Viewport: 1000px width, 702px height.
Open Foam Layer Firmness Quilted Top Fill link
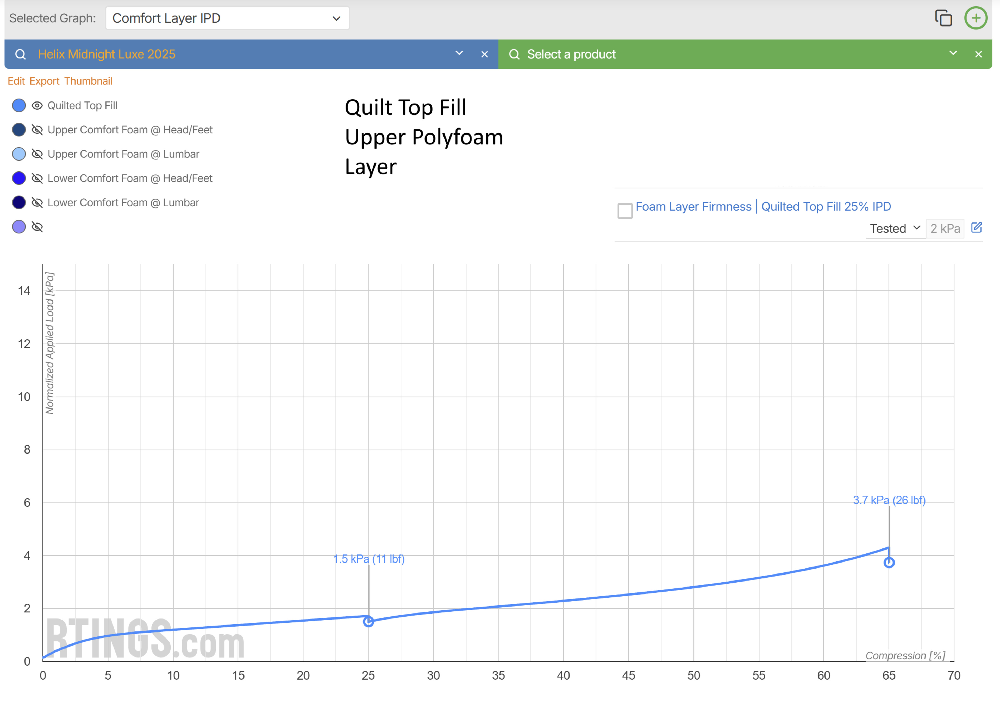tap(763, 207)
